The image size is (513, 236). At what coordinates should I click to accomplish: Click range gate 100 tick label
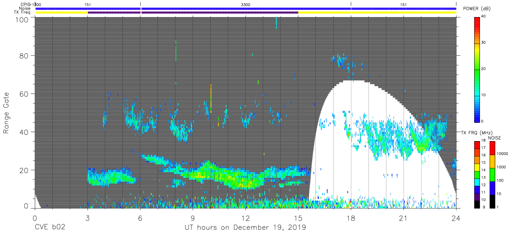tap(23, 19)
